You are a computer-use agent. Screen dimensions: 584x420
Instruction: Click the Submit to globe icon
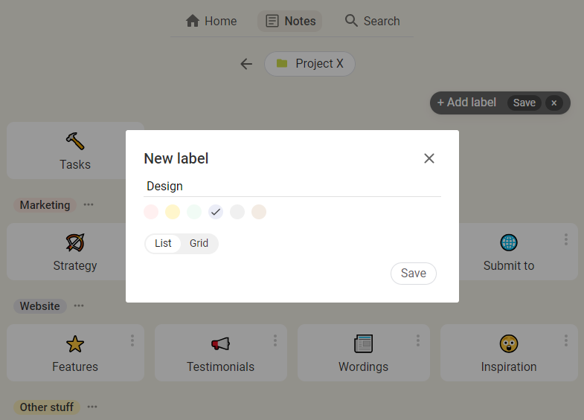pyautogui.click(x=509, y=242)
